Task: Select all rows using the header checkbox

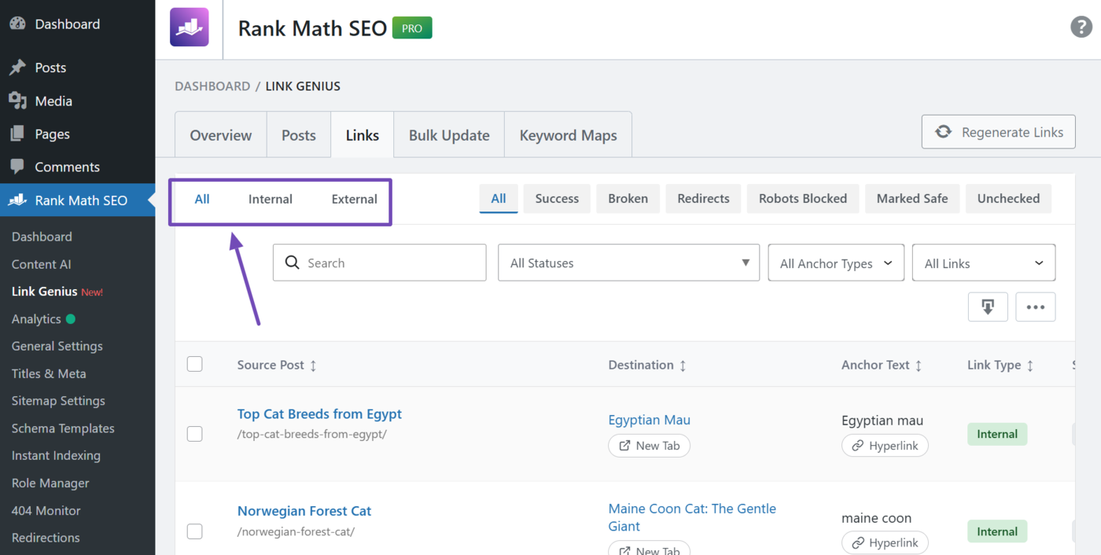Action: tap(194, 364)
